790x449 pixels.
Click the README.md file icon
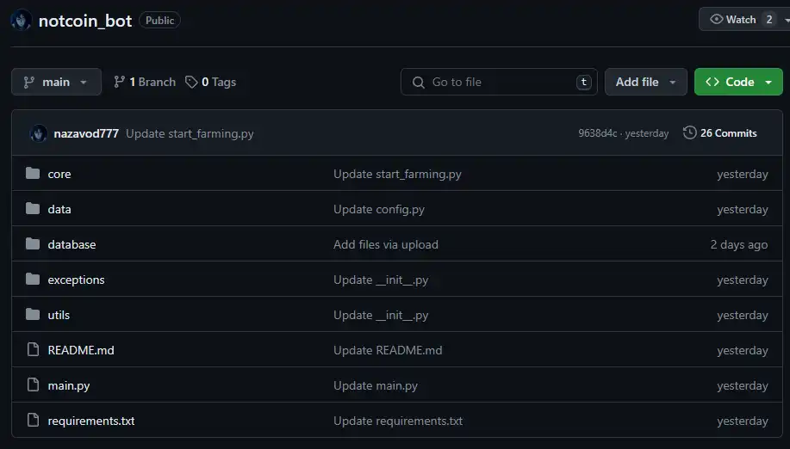tap(33, 350)
